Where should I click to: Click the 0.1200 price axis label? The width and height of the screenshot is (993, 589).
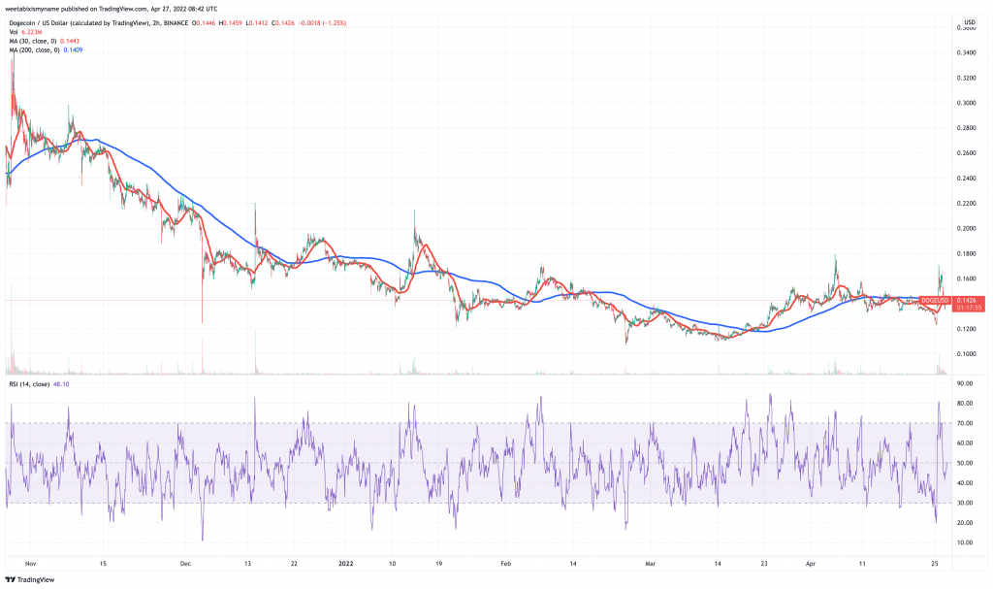966,328
